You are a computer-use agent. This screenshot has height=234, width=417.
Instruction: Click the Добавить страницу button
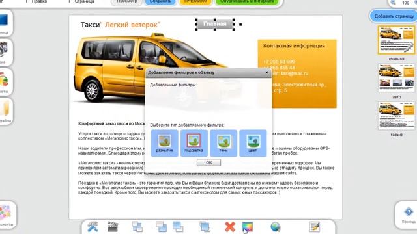(394, 16)
